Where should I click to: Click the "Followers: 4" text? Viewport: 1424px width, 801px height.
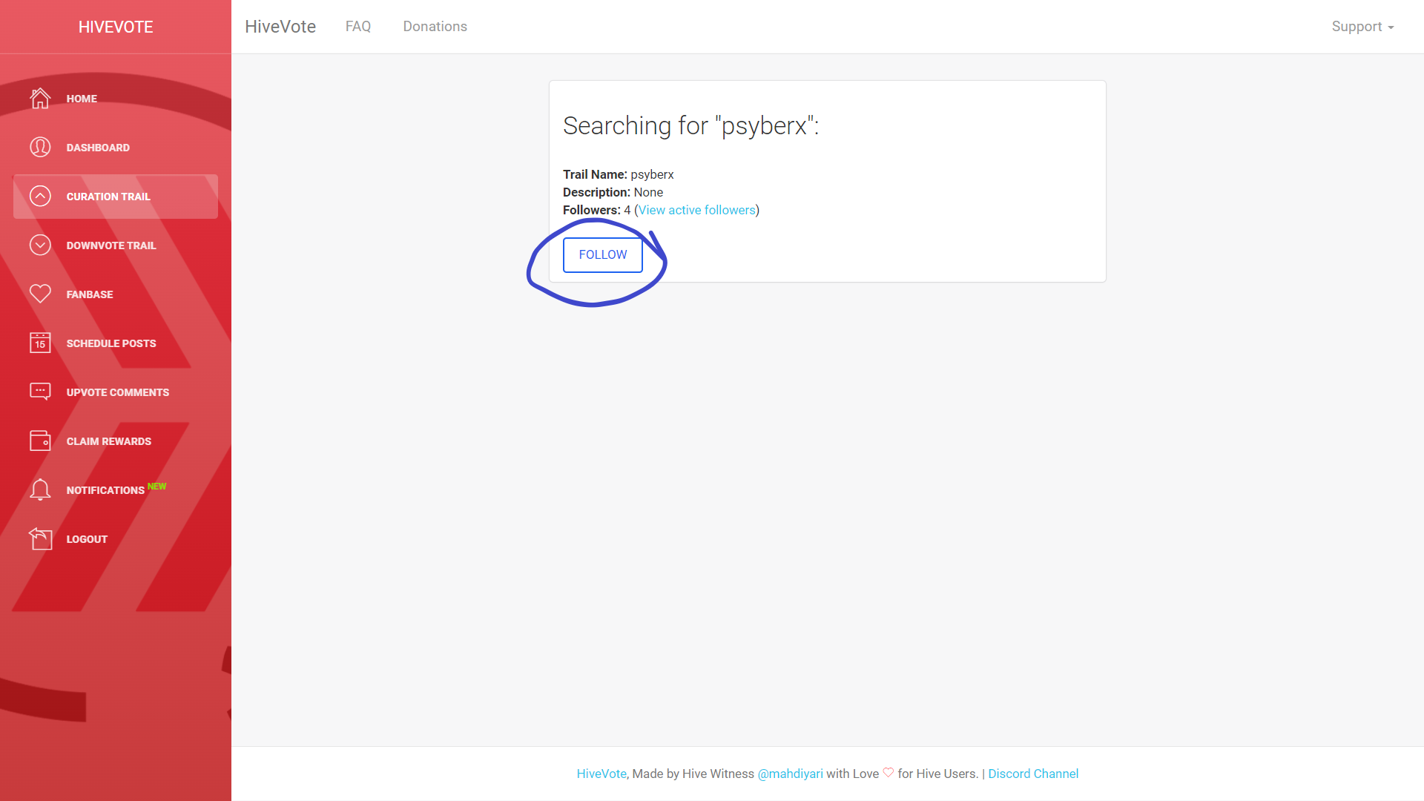tap(597, 210)
